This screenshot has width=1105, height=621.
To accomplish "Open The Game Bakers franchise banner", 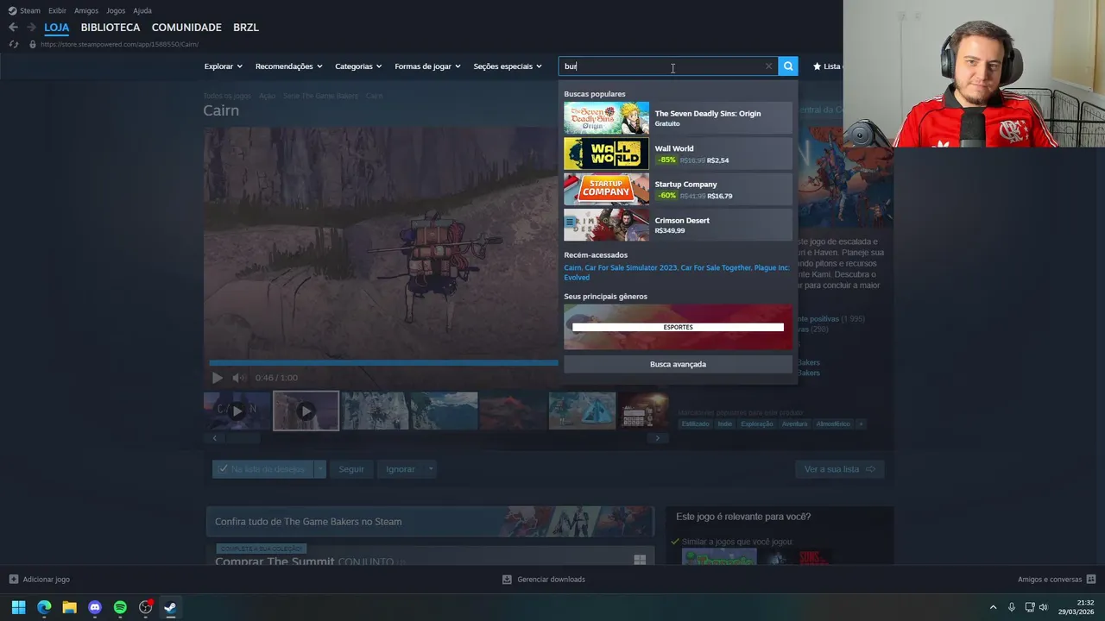I will [430, 522].
